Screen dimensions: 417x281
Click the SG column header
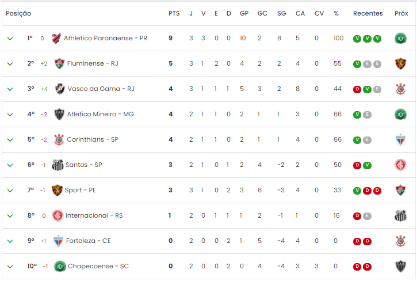click(281, 13)
